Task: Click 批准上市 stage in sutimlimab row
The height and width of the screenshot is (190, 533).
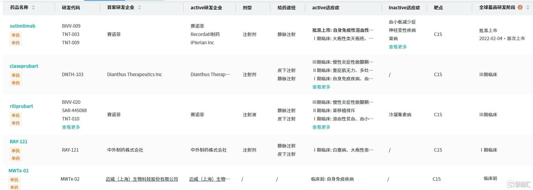Action: tap(488, 30)
